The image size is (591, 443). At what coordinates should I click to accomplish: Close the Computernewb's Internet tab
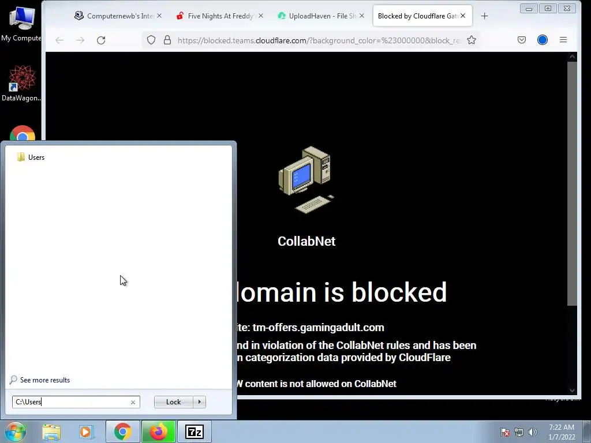159,16
